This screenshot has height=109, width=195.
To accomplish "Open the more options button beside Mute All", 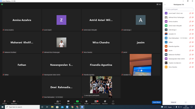I will pos(186,102).
